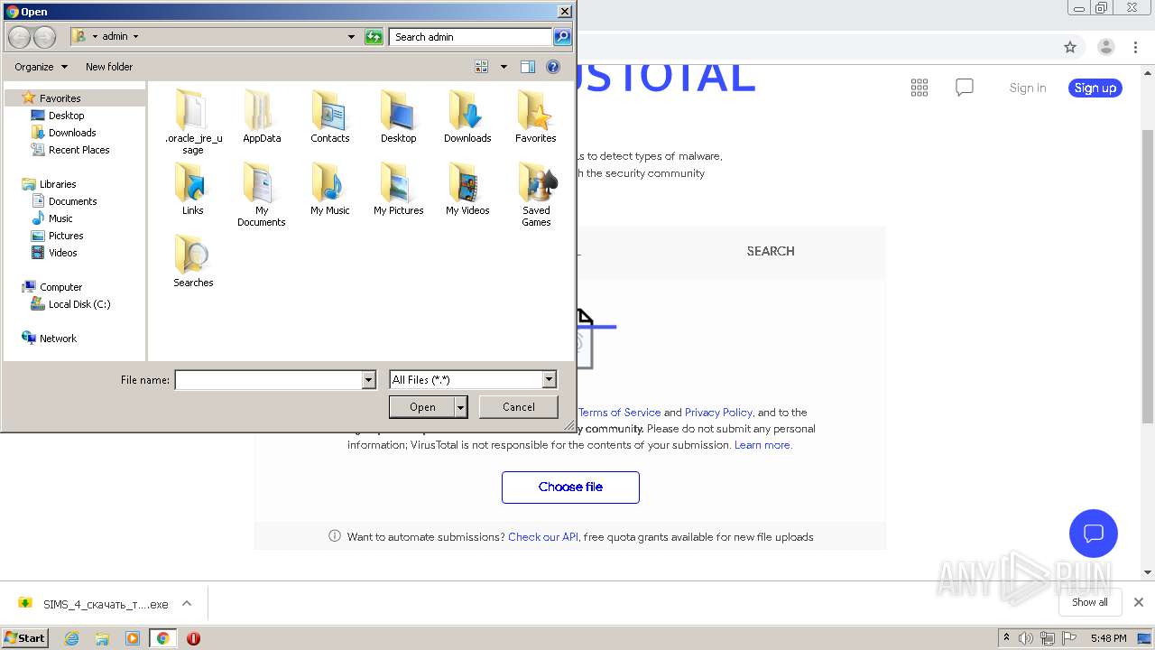Image resolution: width=1155 pixels, height=650 pixels.
Task: Open dialog help question mark icon
Action: [x=553, y=67]
